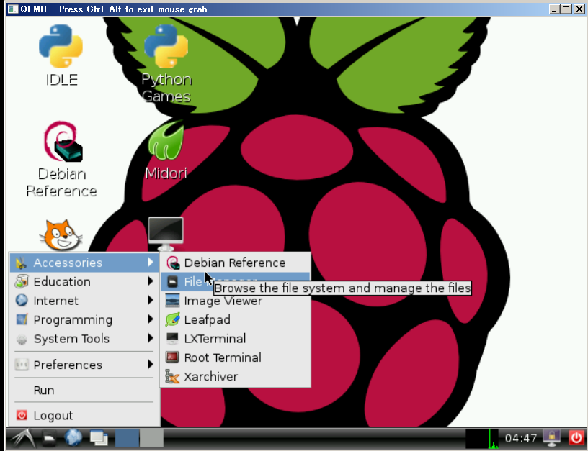Open Image Viewer from submenu

point(236,301)
